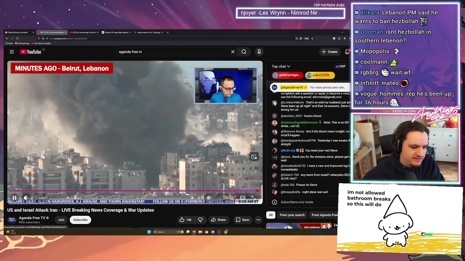
Task: Save the video to a playlist
Action: point(242,220)
